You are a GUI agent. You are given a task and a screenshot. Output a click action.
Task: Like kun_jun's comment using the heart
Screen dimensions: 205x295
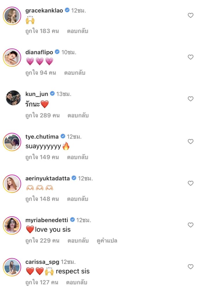pyautogui.click(x=190, y=99)
